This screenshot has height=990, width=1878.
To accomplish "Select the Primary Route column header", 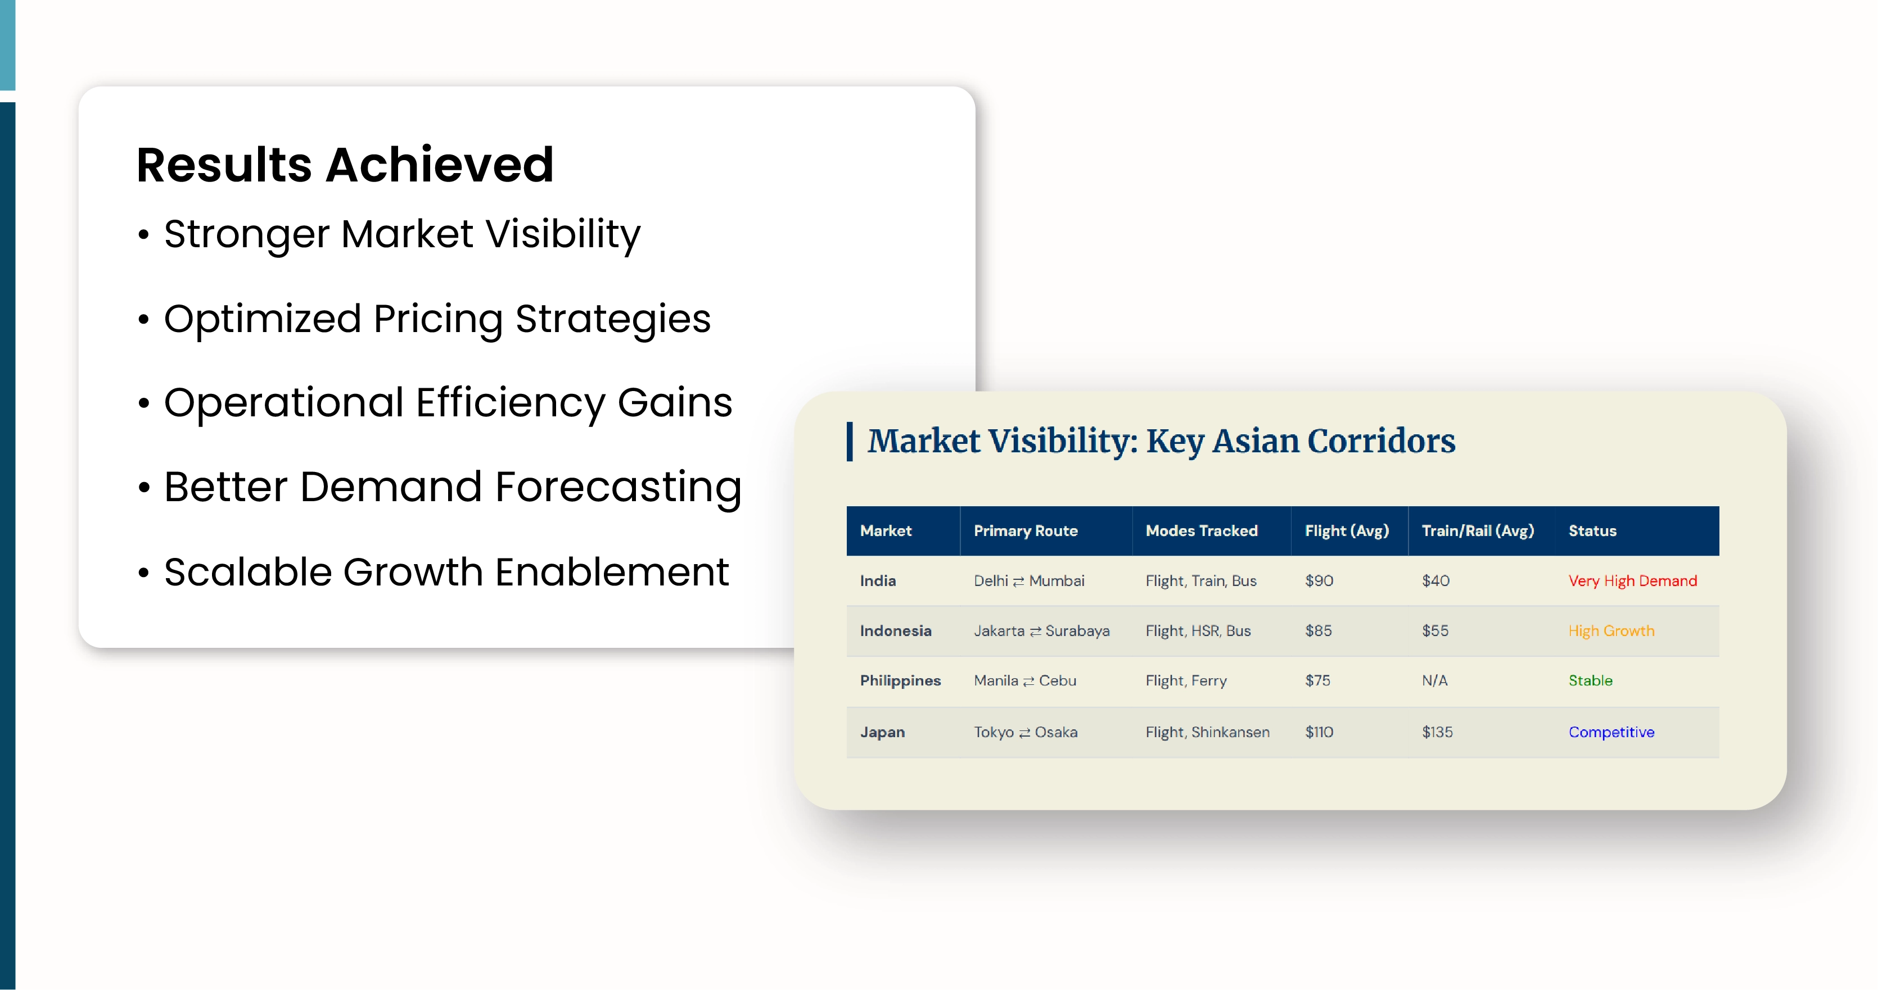I will [x=1025, y=531].
